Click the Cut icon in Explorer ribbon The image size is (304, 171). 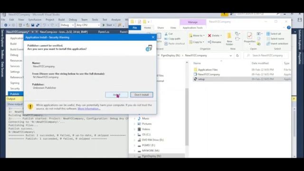(x=169, y=34)
